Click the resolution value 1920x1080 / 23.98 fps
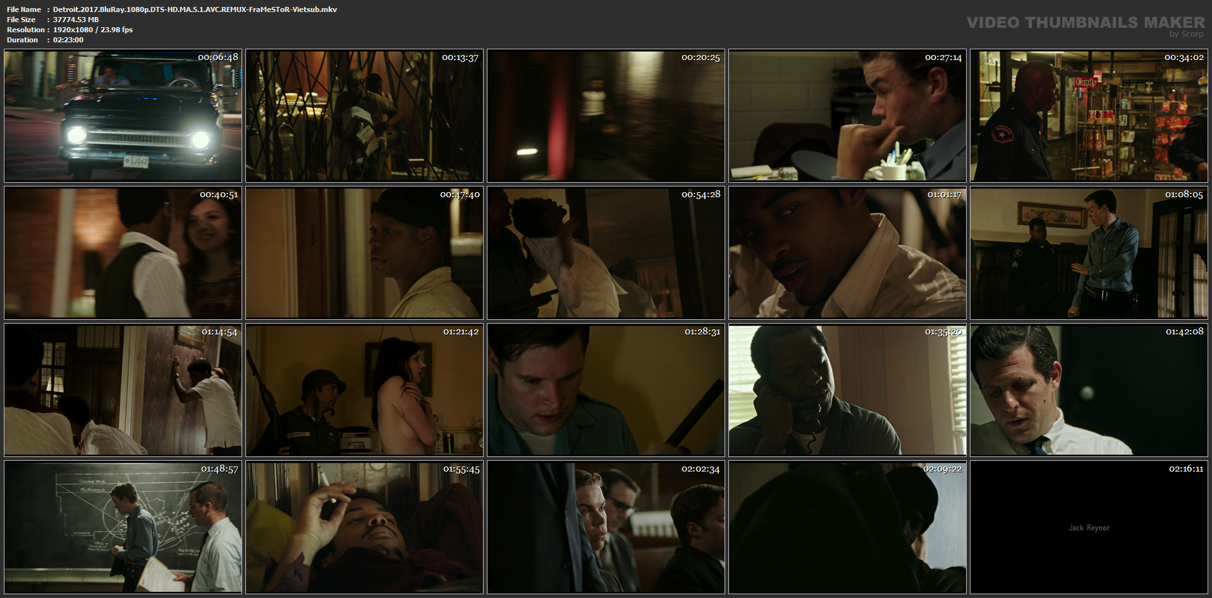 93,30
